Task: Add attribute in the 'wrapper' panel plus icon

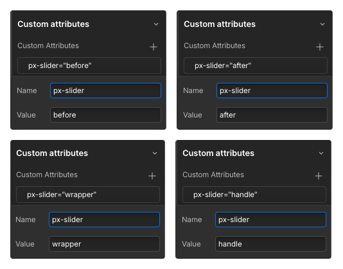Action: coord(152,176)
